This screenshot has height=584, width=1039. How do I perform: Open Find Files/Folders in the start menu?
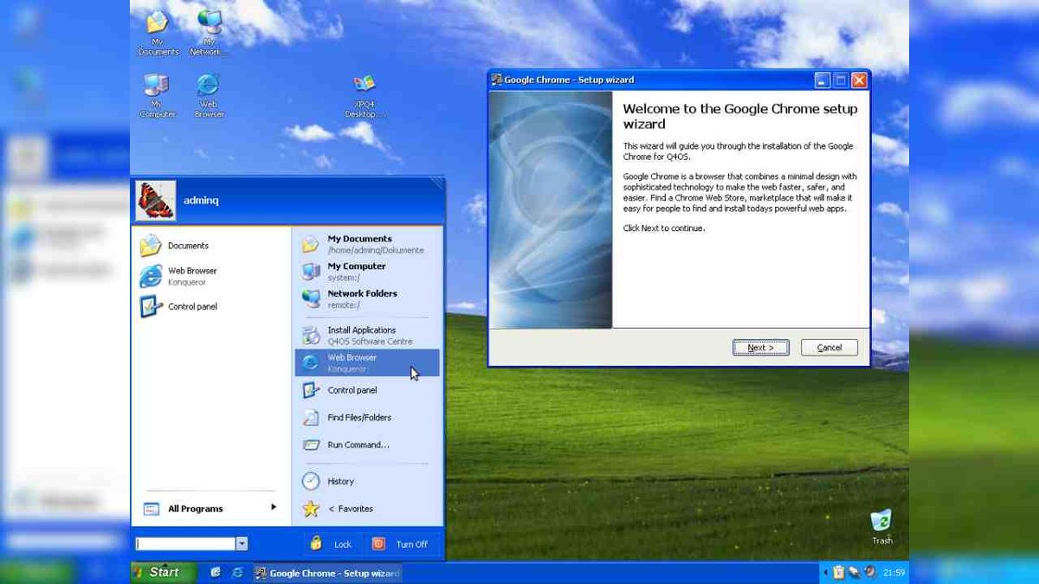coord(358,417)
